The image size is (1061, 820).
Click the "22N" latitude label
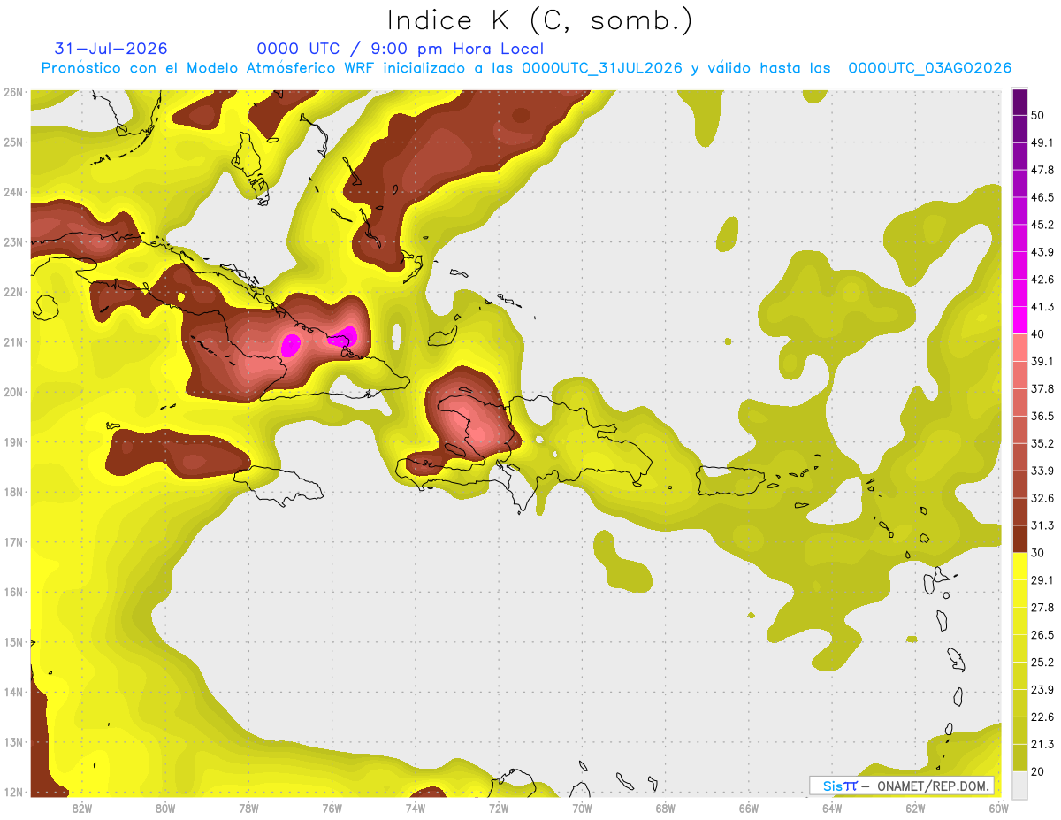[x=13, y=292]
